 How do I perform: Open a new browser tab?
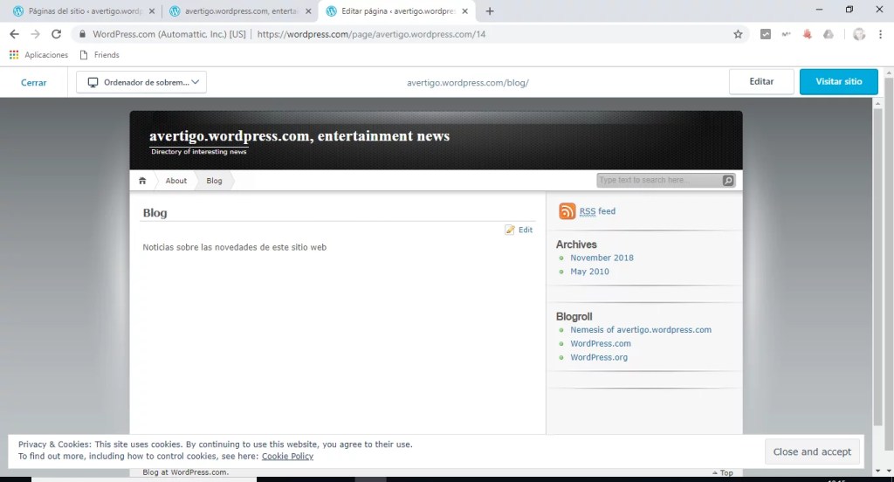pos(489,10)
